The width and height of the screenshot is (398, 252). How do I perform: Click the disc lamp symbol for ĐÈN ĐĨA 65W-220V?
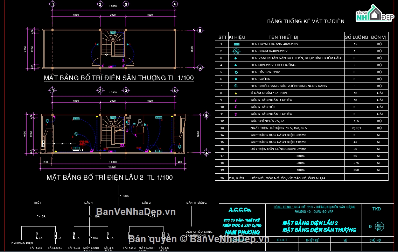[x=236, y=72]
